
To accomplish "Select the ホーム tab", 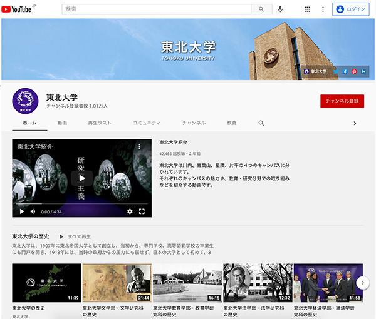I will click(29, 123).
